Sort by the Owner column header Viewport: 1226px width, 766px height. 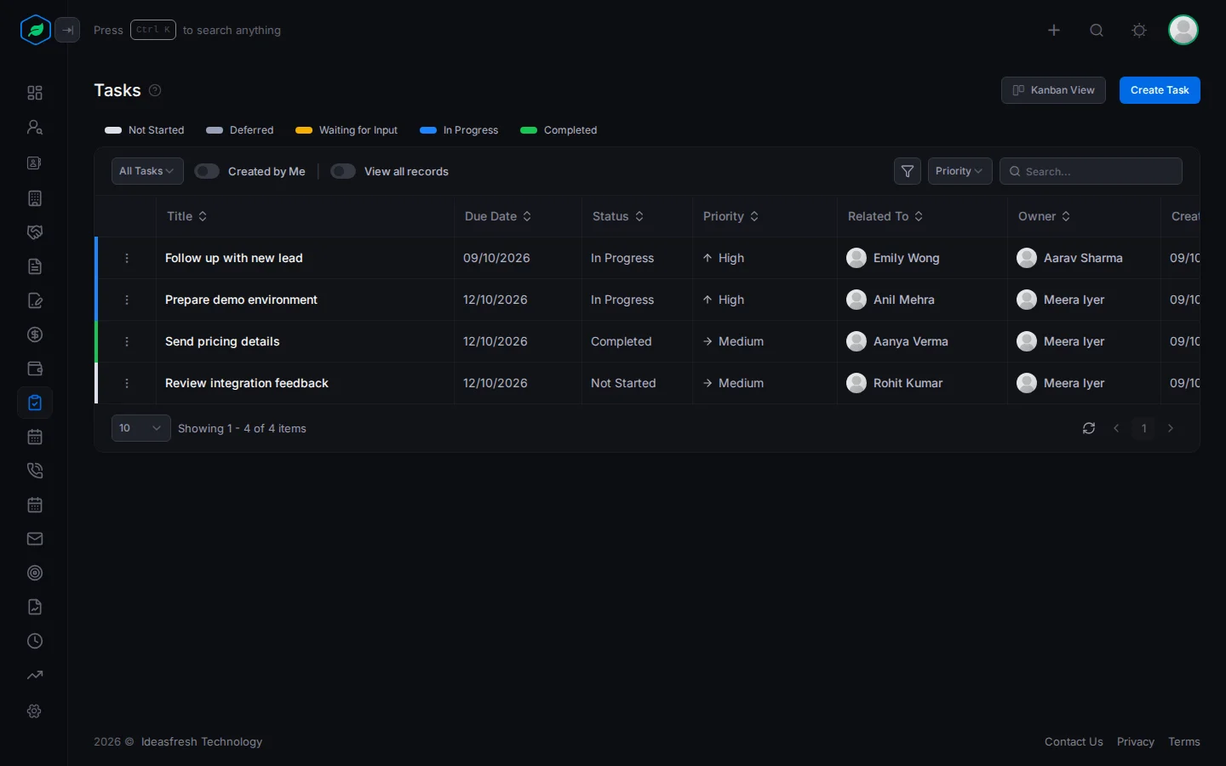point(1044,216)
